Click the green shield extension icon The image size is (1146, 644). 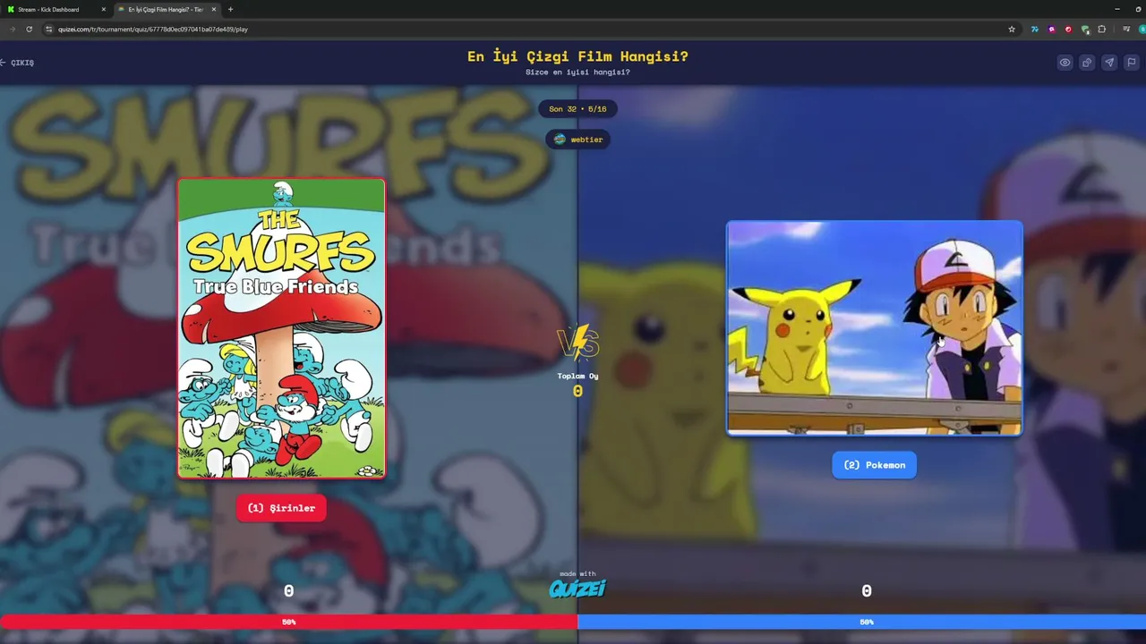tap(1085, 29)
